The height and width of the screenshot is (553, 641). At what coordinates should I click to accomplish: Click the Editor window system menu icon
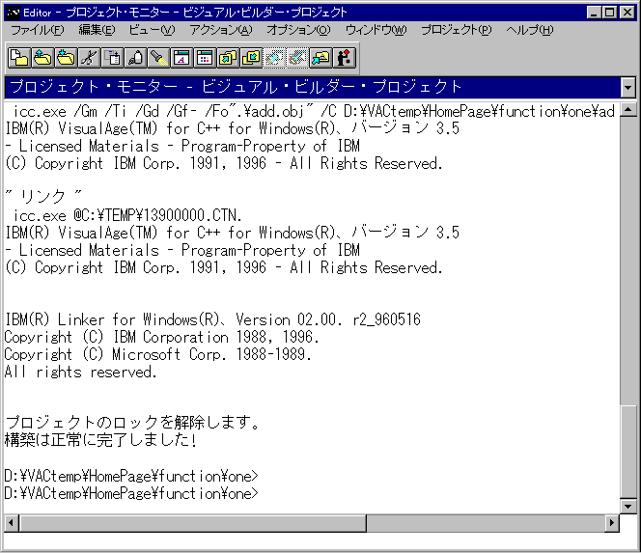[13, 13]
